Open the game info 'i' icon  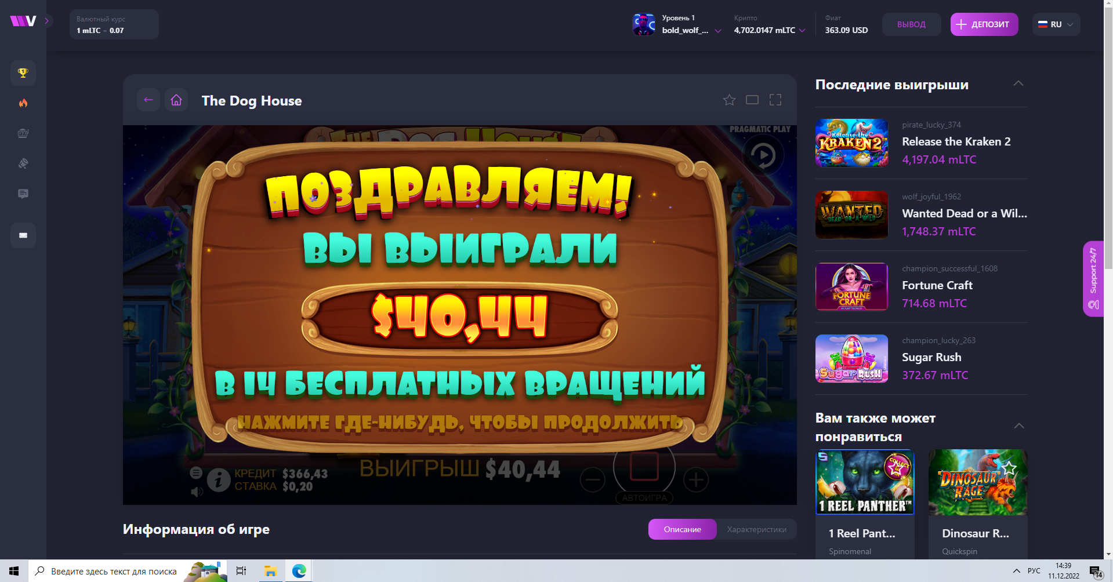pos(219,480)
